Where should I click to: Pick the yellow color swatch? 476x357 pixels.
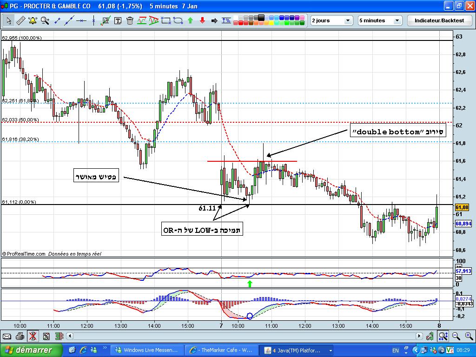pyautogui.click(x=271, y=23)
